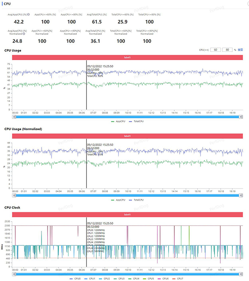
Task: Click the first CPU threshold field showing 60
Action: click(x=216, y=50)
